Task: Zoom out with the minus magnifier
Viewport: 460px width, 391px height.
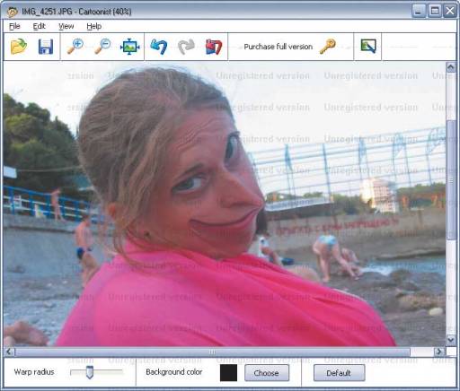Action: (x=102, y=47)
